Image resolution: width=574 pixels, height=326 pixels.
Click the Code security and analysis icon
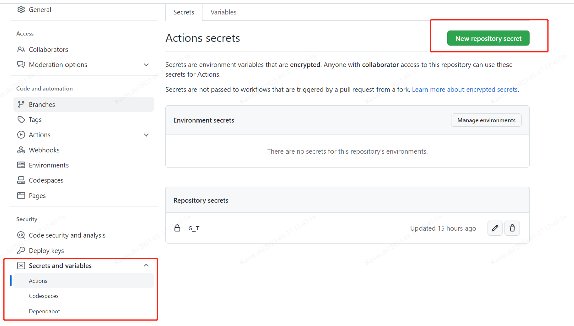coord(21,235)
